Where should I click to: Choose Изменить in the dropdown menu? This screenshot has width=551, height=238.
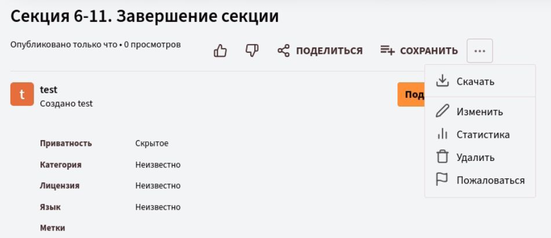tap(480, 112)
